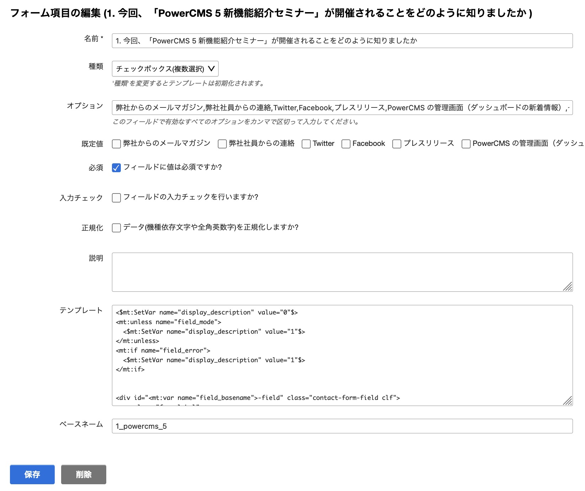Click first template line SetVar value="0"
This screenshot has height=491, width=585.
click(x=207, y=312)
